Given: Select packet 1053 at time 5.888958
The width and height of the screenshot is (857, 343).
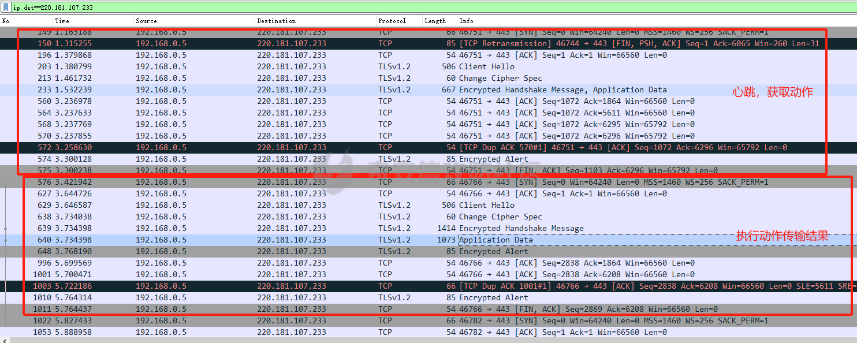Looking at the screenshot, I should pos(428,332).
